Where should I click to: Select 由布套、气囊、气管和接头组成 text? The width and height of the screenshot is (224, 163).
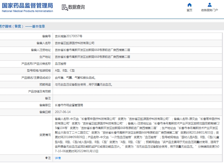coord(75,77)
